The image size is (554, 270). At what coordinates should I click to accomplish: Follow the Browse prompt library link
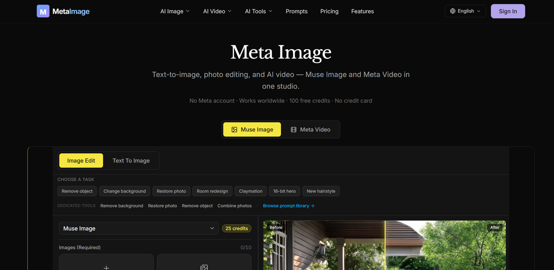pos(289,206)
